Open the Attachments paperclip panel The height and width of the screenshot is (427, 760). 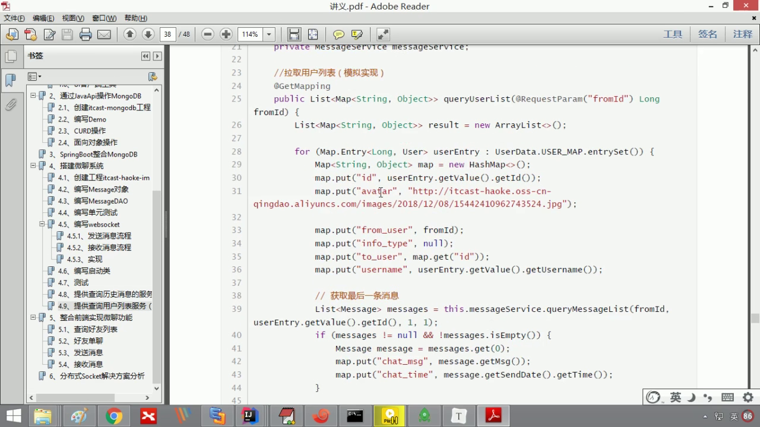point(11,105)
